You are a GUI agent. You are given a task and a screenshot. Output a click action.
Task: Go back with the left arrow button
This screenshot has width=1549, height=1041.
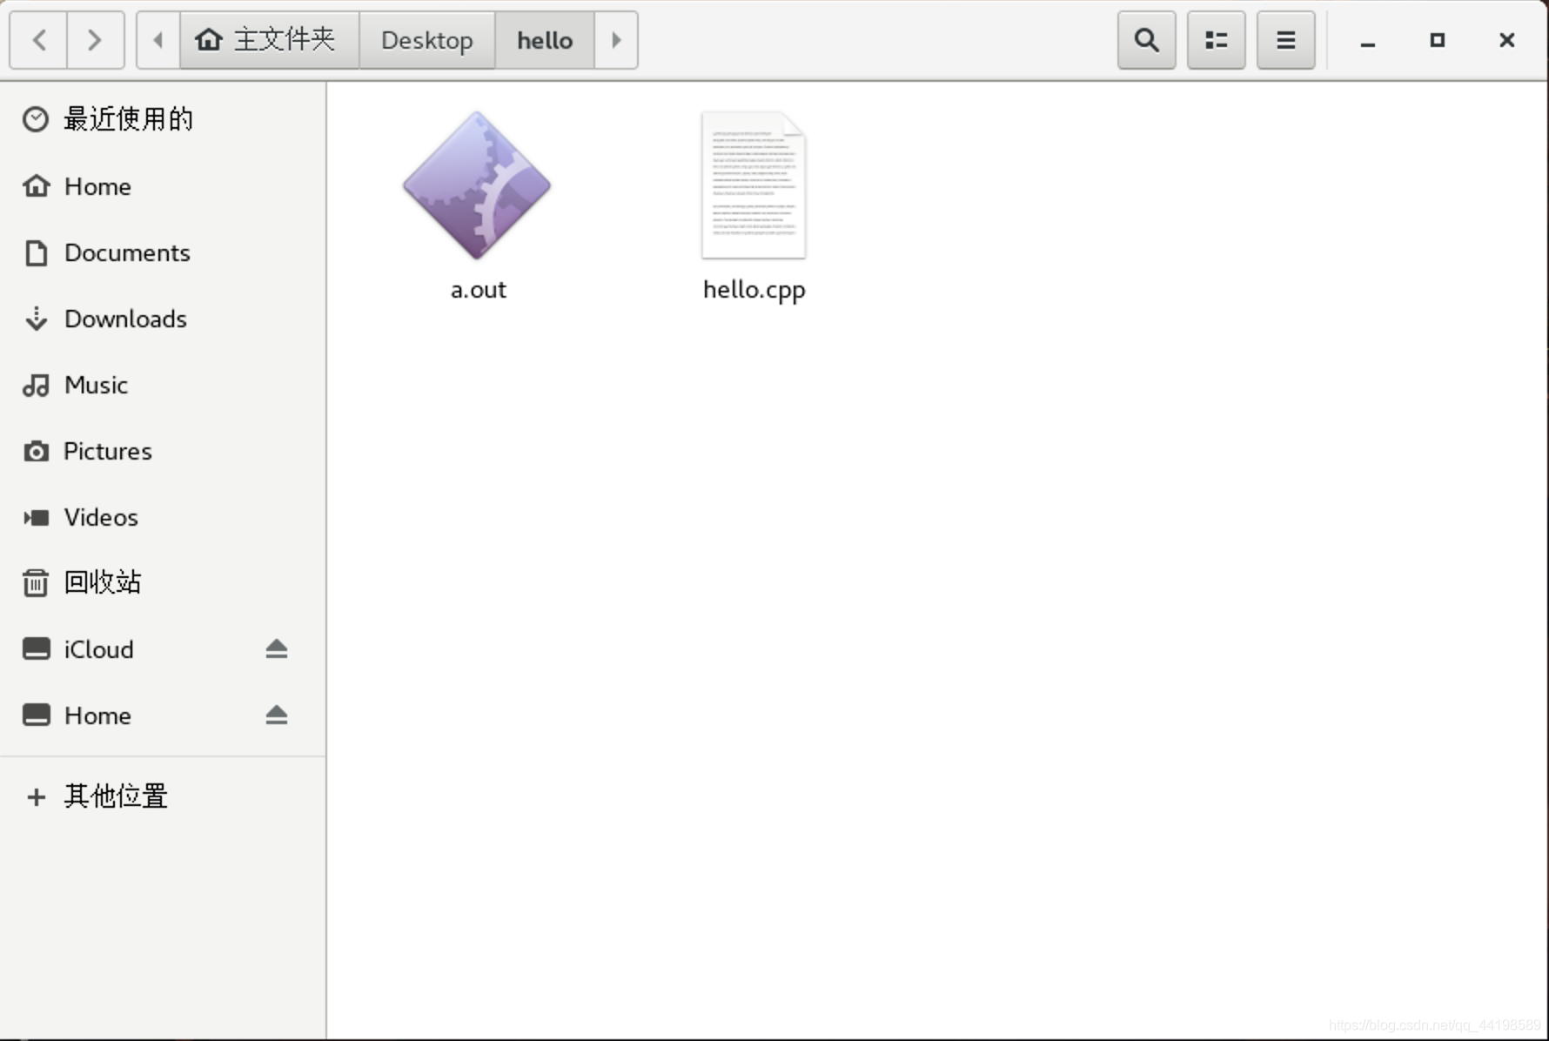pyautogui.click(x=38, y=40)
